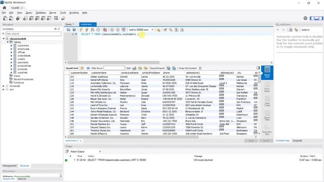Open the File menu
The height and width of the screenshot is (182, 324).
(x=4, y=13)
